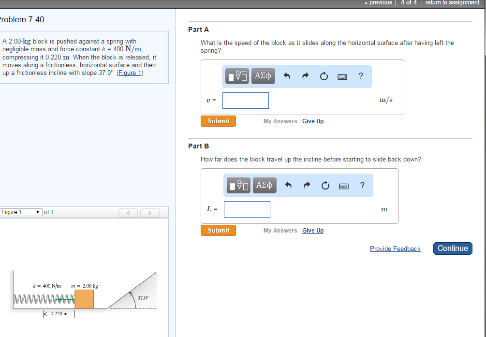Open Greek symbols menu in Part B
The width and height of the screenshot is (486, 337).
(265, 185)
